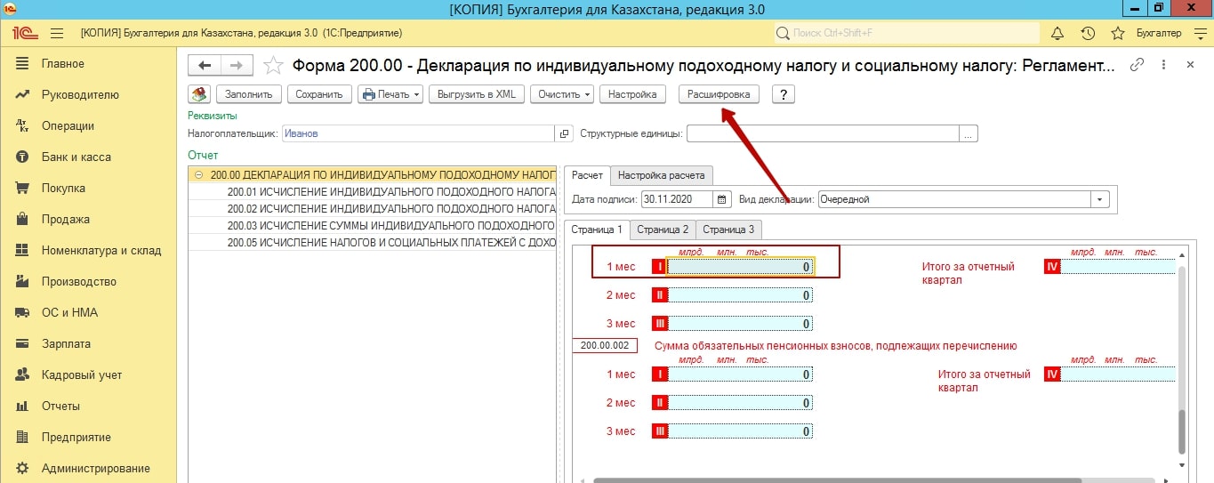Switch to the Page 2 tab
Image resolution: width=1214 pixels, height=483 pixels.
click(x=663, y=229)
